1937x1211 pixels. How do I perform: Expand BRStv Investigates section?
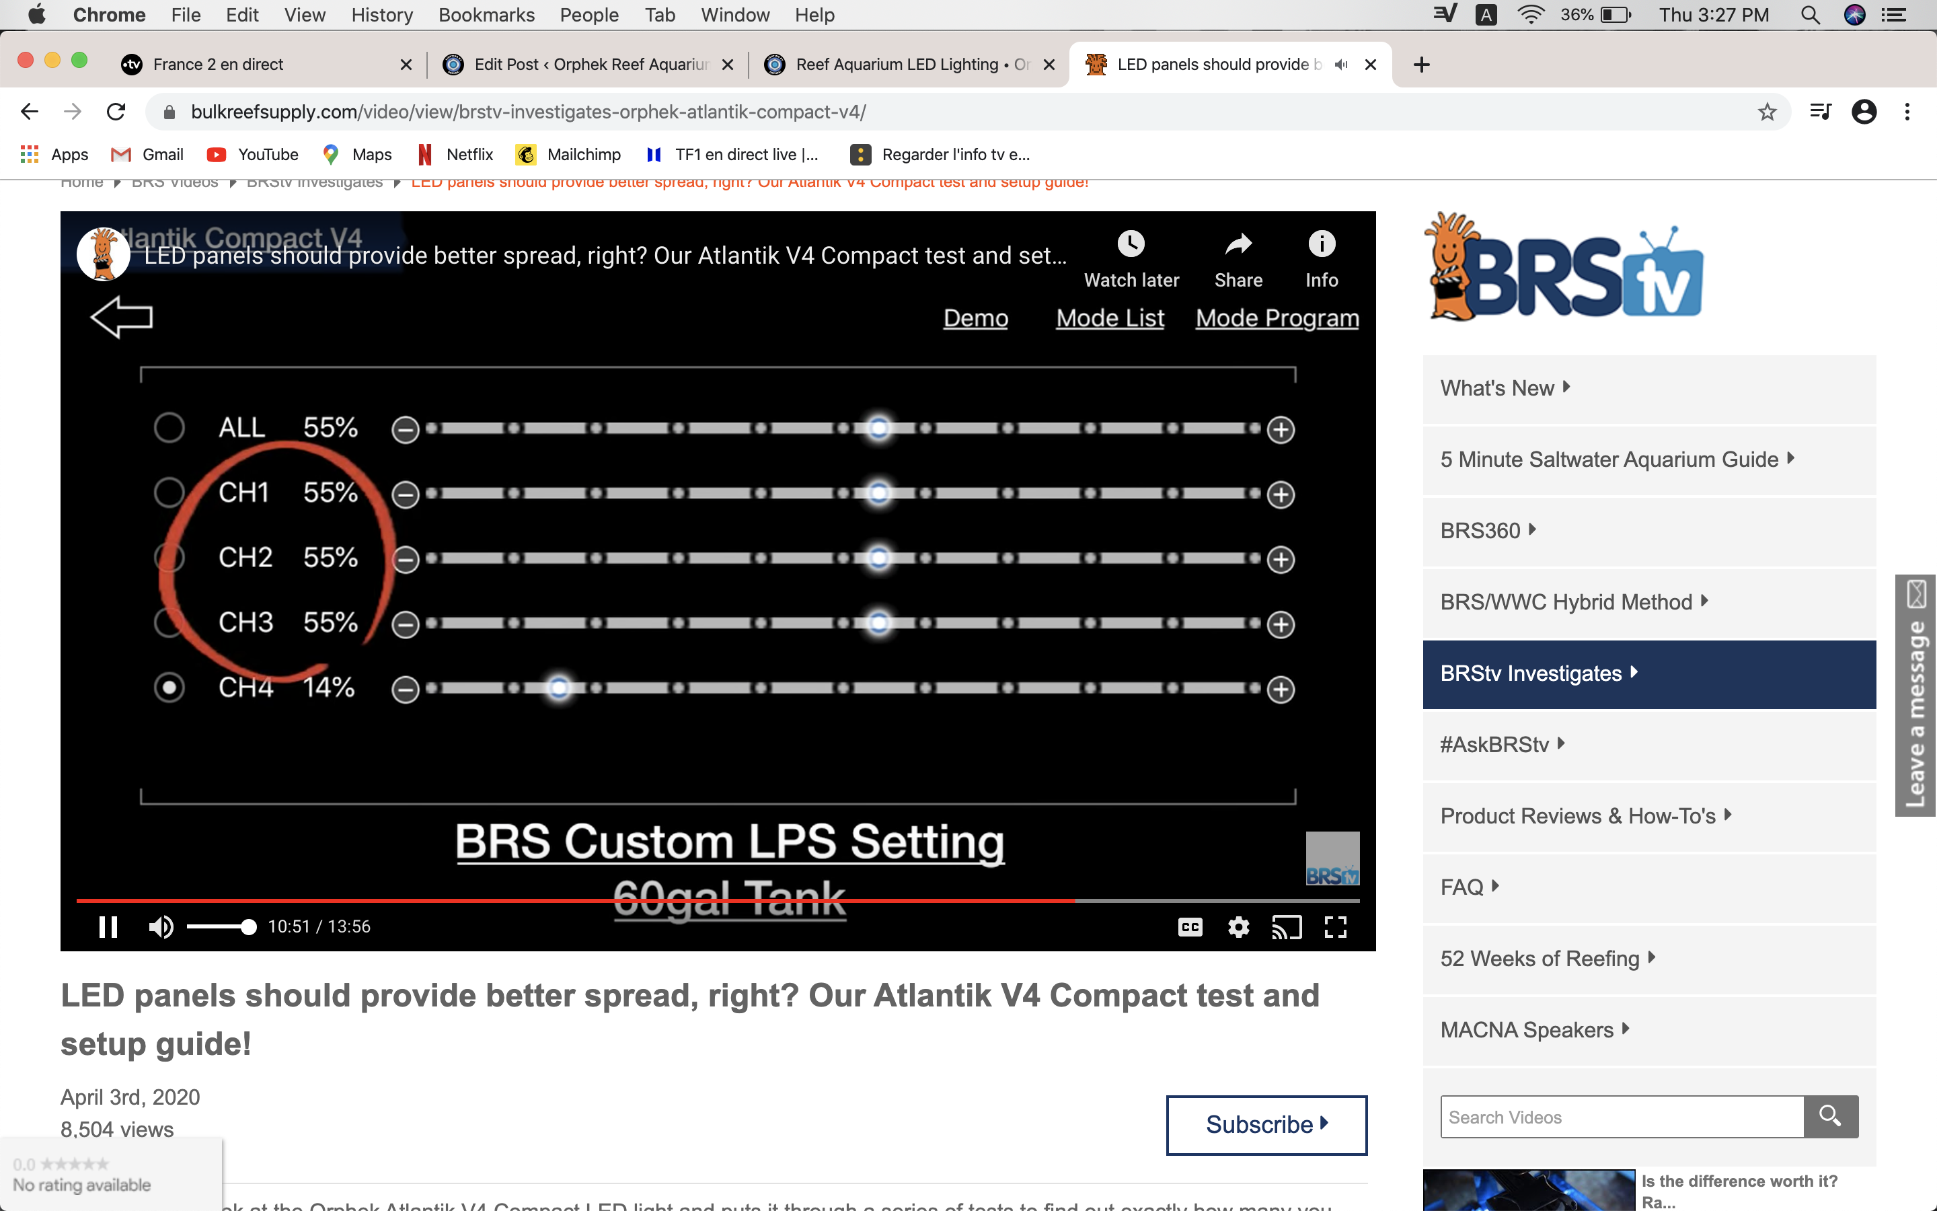click(x=1649, y=674)
